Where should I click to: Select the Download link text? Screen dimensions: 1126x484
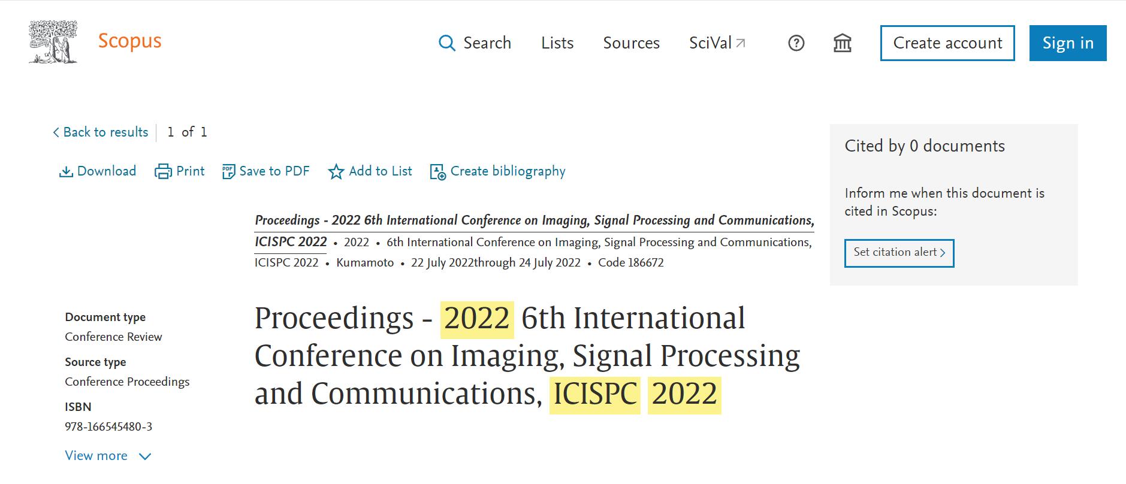click(107, 171)
